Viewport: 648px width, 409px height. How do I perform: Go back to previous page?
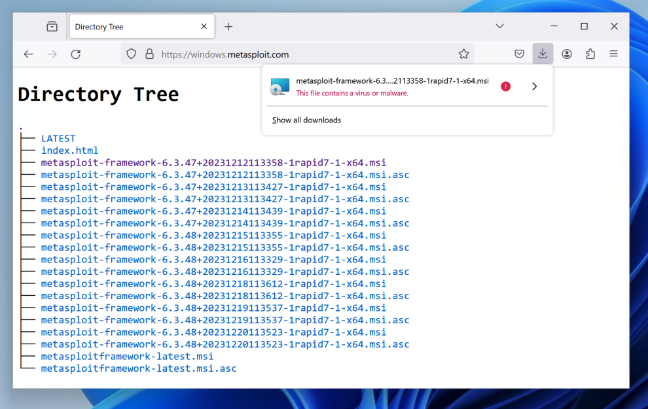point(28,54)
